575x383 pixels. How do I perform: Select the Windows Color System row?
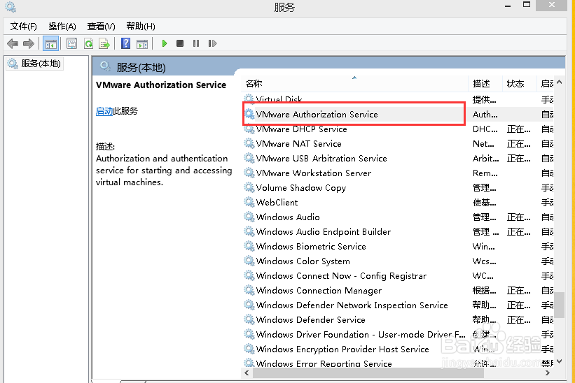click(398, 261)
